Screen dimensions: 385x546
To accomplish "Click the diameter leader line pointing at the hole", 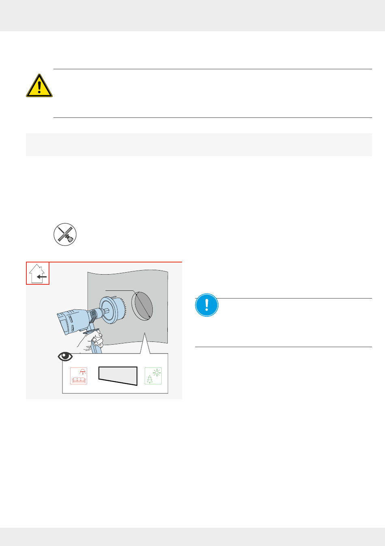I will tap(120, 290).
